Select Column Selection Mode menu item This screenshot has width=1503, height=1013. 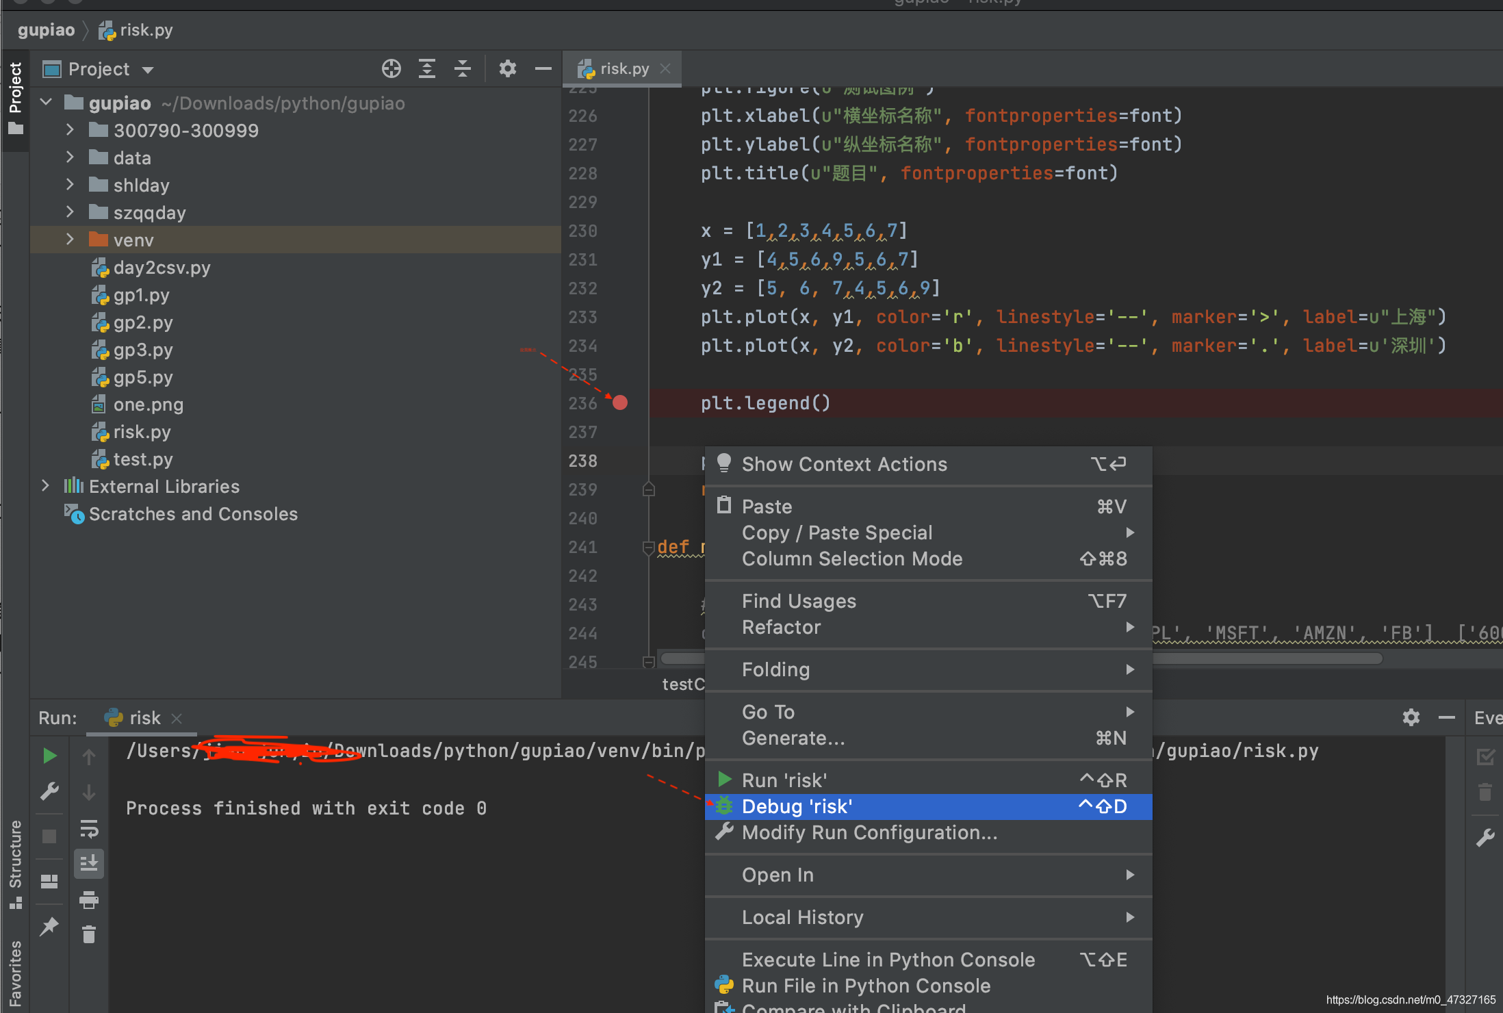(x=929, y=559)
